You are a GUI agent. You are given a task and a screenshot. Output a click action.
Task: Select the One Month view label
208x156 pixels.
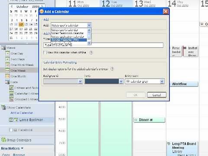[x=18, y=76]
